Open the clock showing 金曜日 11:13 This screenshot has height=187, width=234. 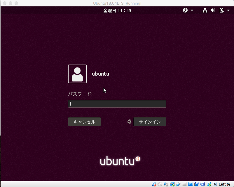click(117, 11)
